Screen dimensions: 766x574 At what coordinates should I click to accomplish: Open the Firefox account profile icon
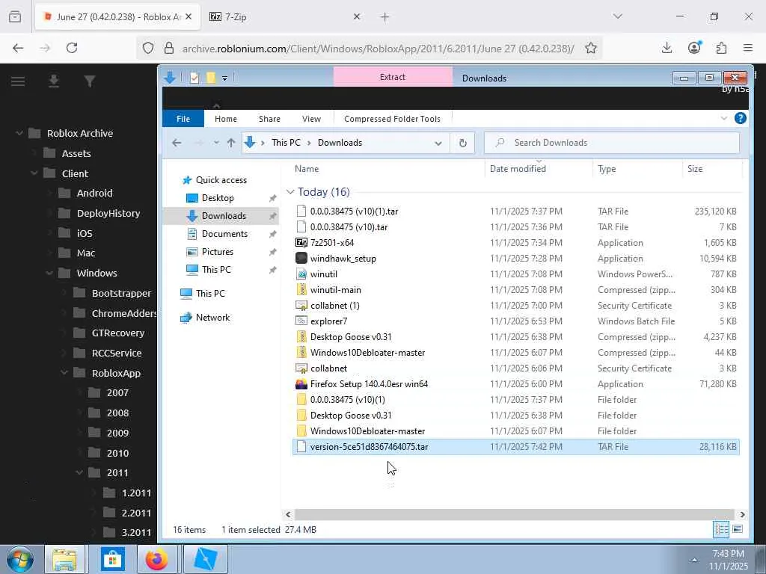pyautogui.click(x=694, y=48)
